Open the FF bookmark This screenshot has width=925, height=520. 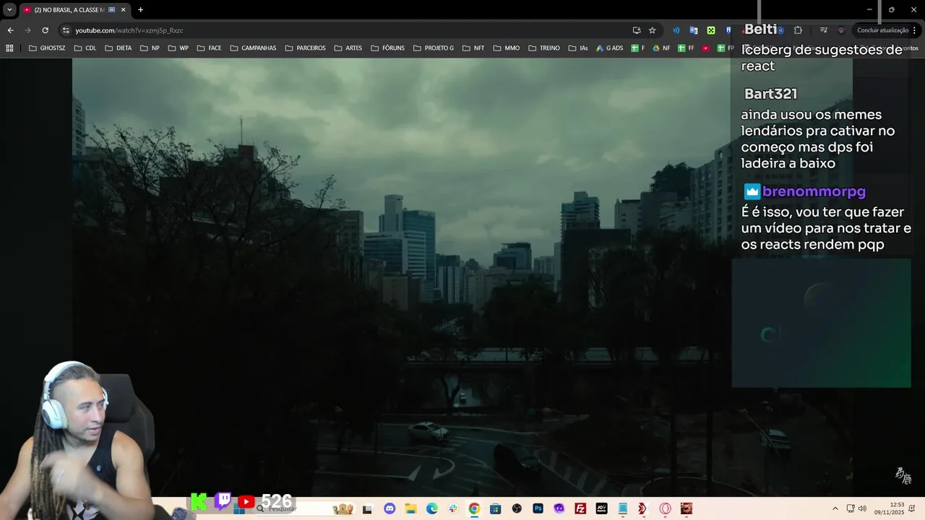687,48
